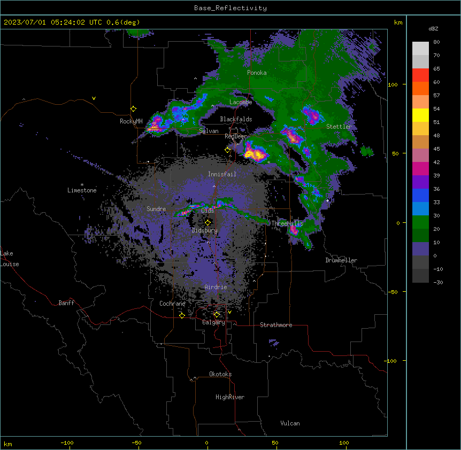Pick the blue 36 dBZ legend swatch
This screenshot has height=450, width=461.
(x=420, y=195)
